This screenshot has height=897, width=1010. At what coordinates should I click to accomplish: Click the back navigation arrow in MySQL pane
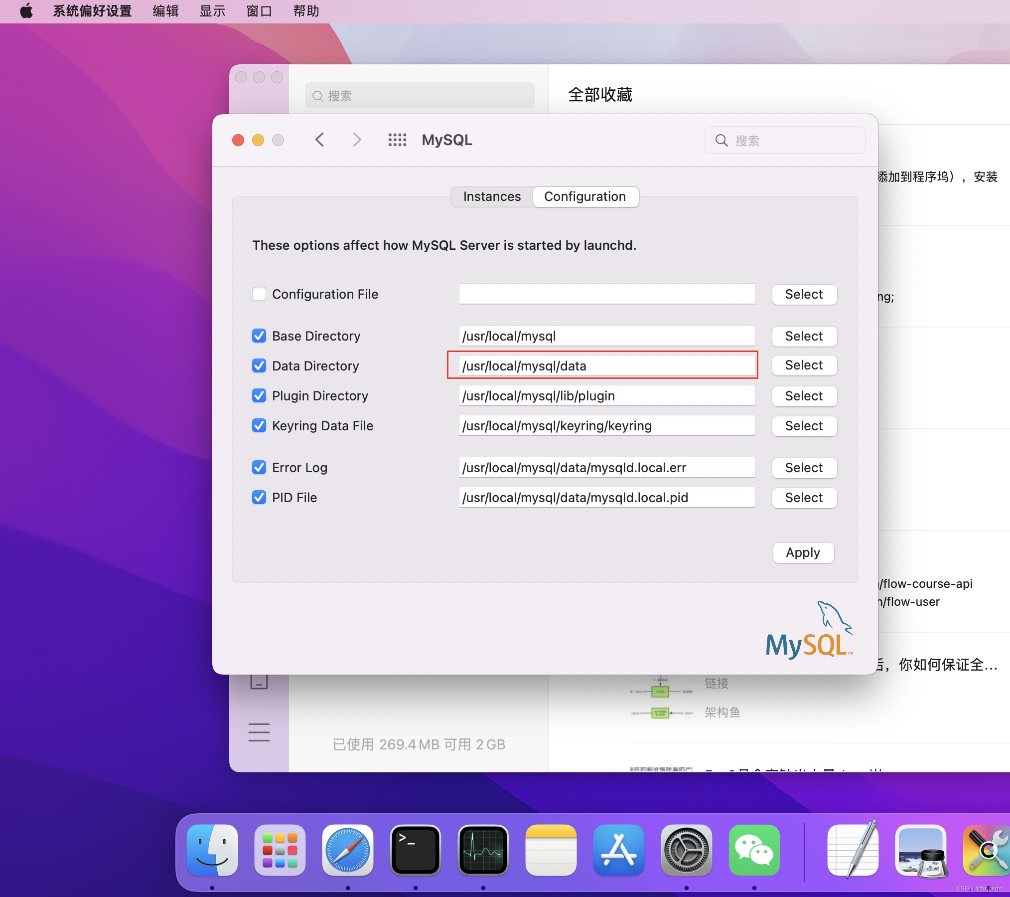[320, 140]
